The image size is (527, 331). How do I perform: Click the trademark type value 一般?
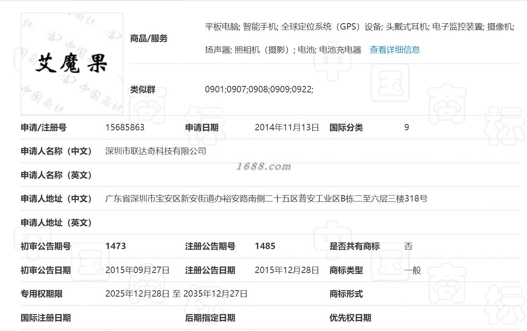(413, 270)
